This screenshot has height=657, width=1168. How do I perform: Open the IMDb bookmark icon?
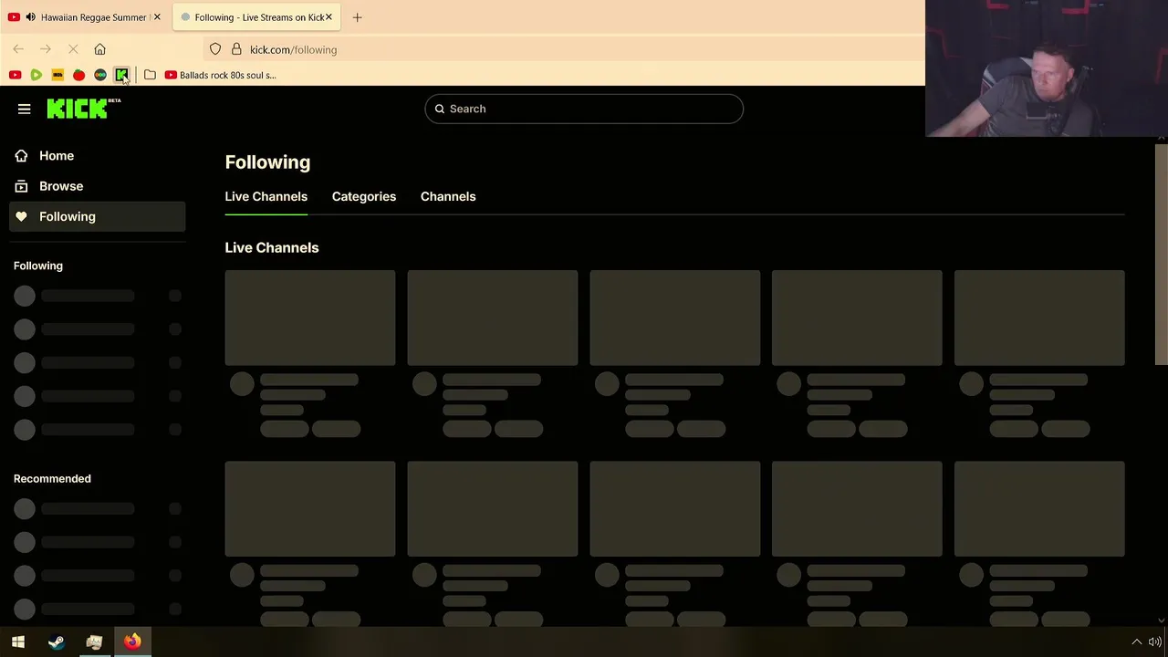[57, 75]
